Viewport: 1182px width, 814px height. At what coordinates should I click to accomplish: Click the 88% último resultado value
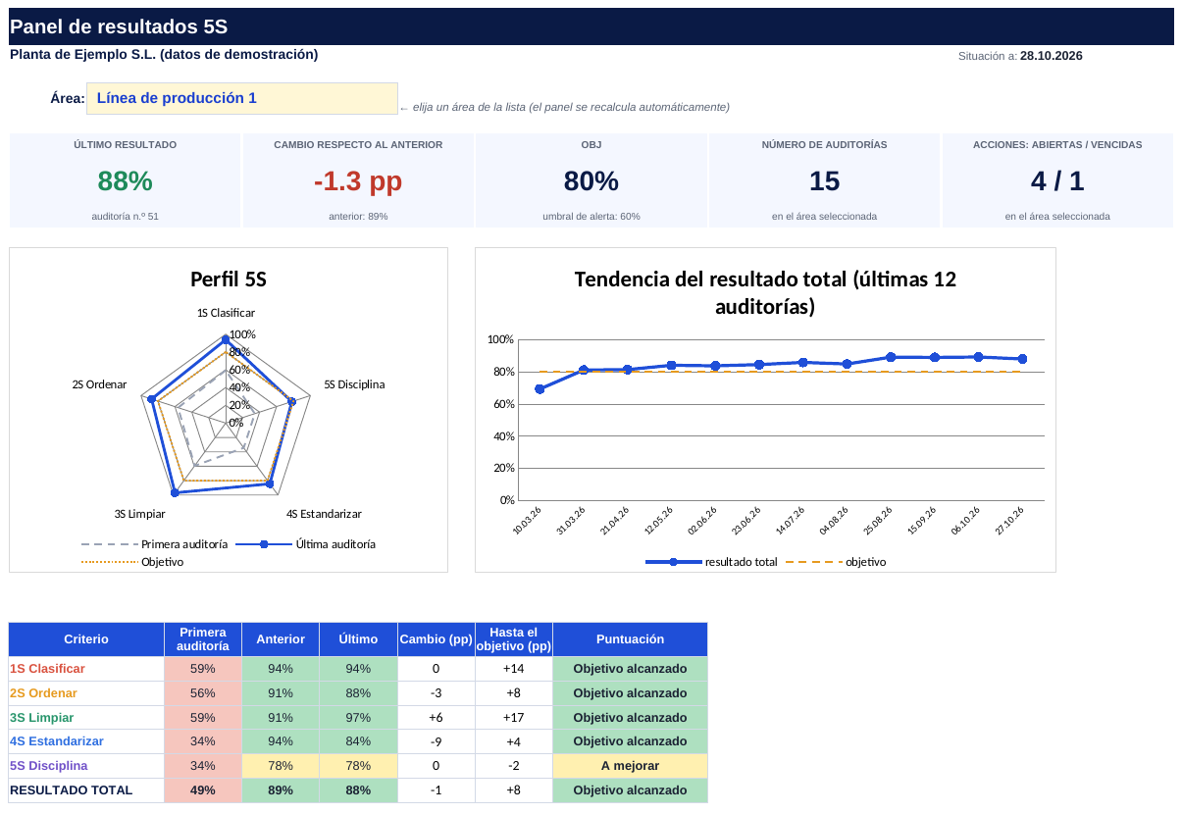coord(125,181)
